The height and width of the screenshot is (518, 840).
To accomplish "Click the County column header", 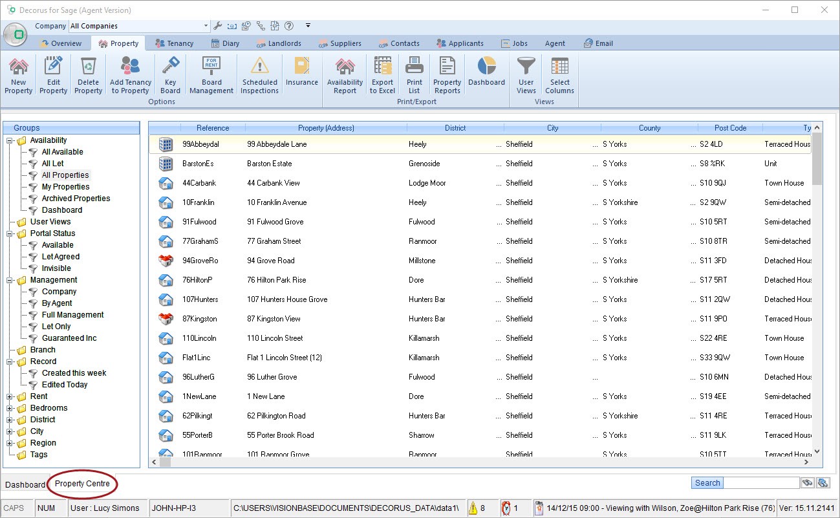I will coord(649,128).
